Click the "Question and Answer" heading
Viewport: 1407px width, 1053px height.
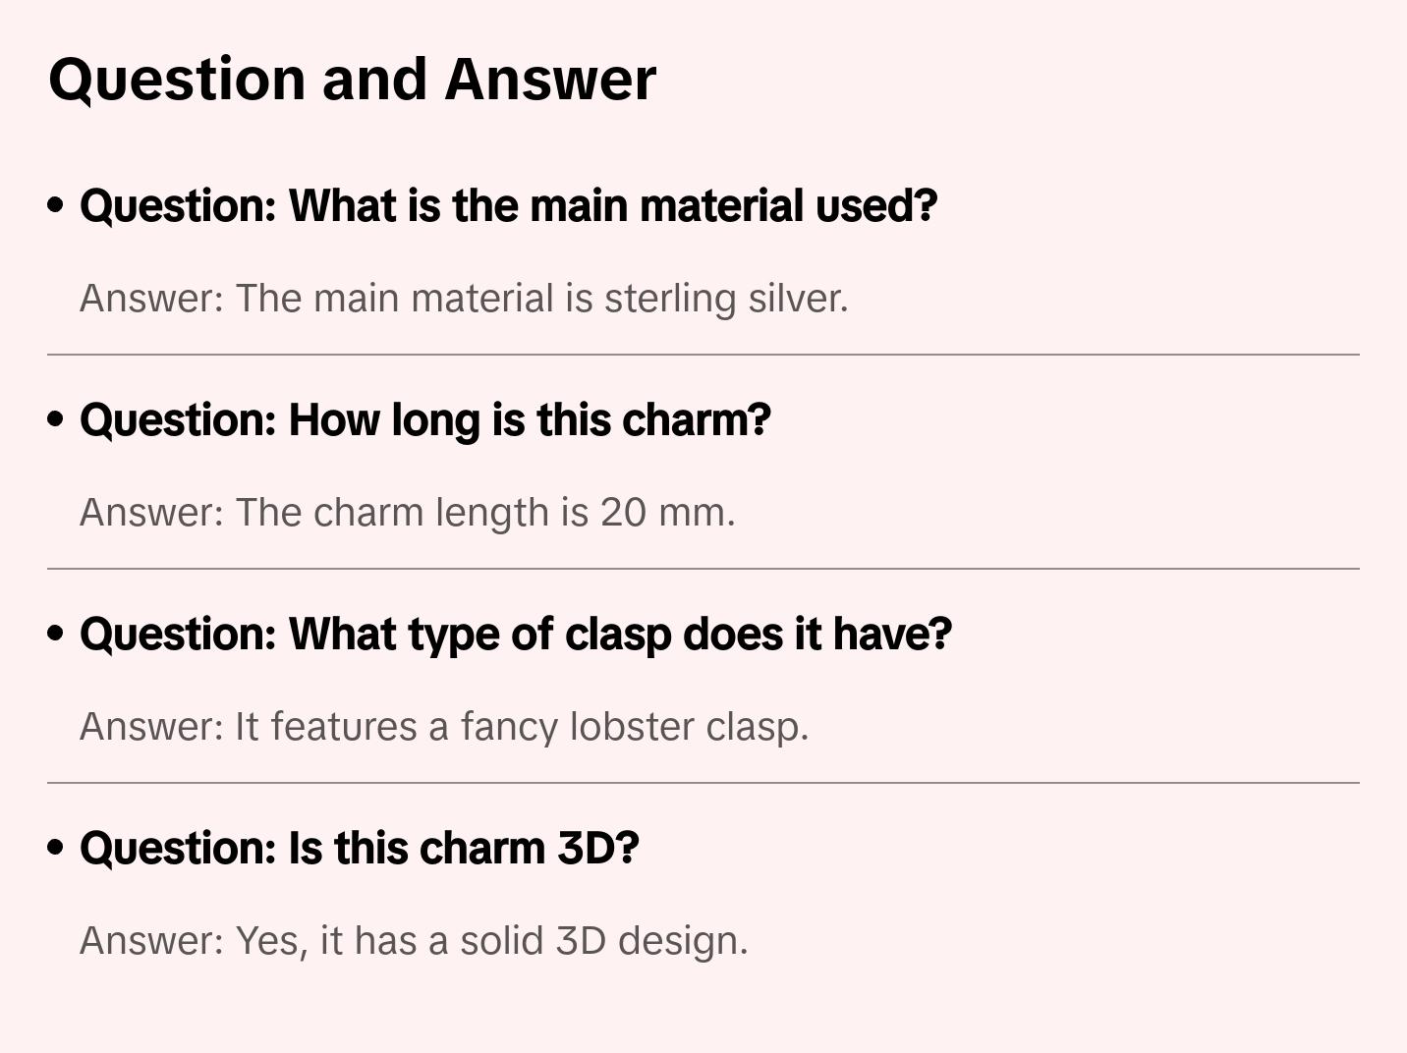point(352,80)
